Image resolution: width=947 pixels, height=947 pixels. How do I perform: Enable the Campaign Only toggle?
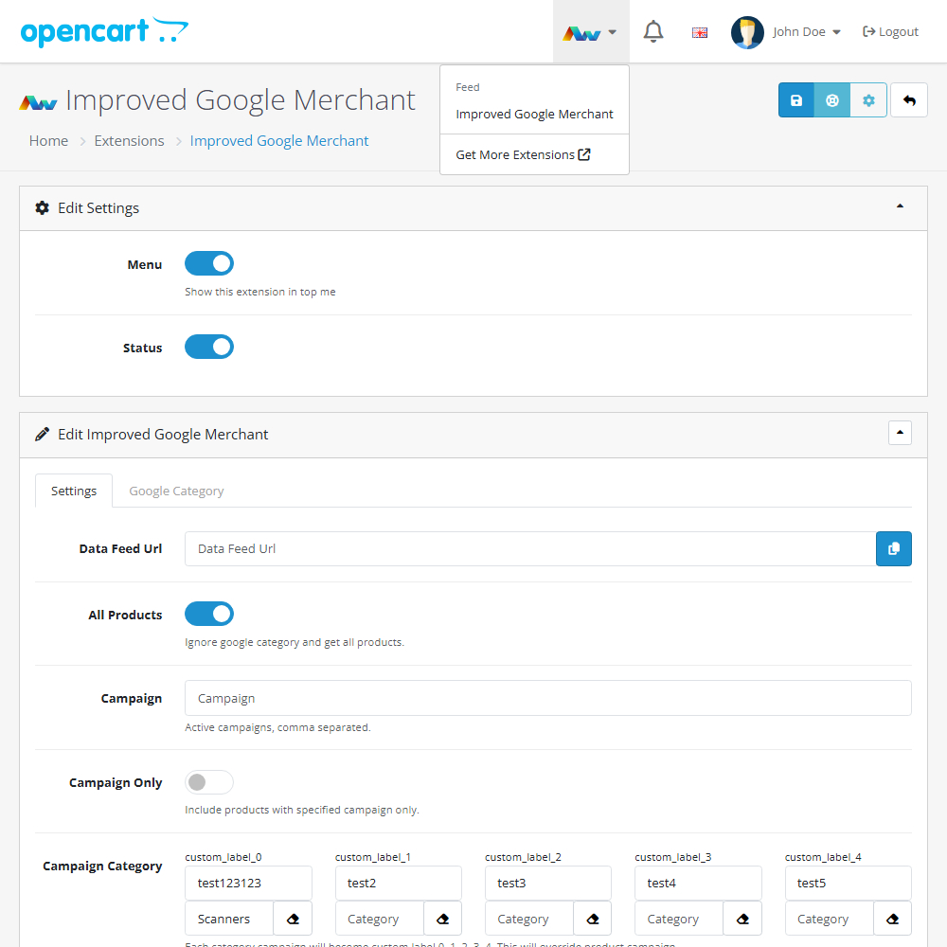tap(208, 782)
